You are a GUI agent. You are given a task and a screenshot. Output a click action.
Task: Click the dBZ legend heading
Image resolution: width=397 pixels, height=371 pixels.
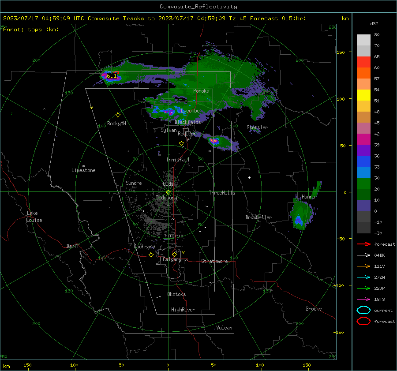point(374,24)
